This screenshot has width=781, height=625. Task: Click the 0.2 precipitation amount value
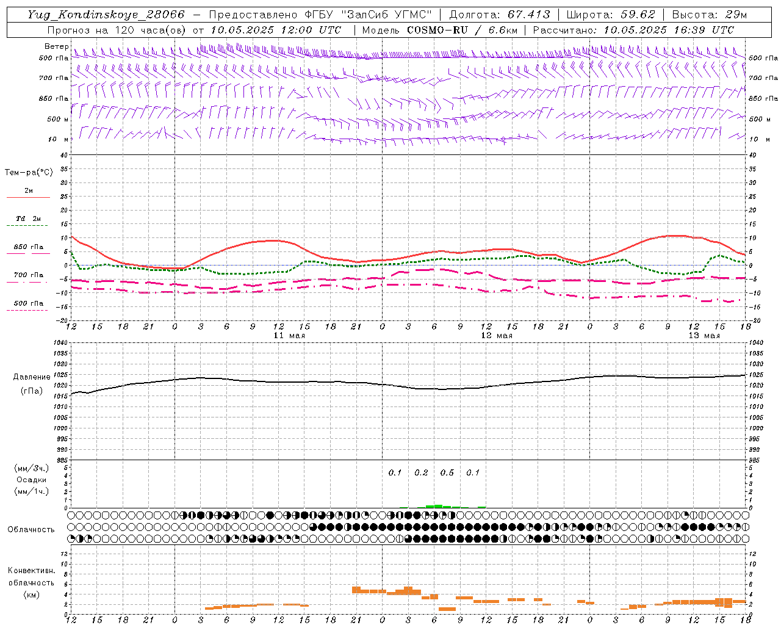421,472
